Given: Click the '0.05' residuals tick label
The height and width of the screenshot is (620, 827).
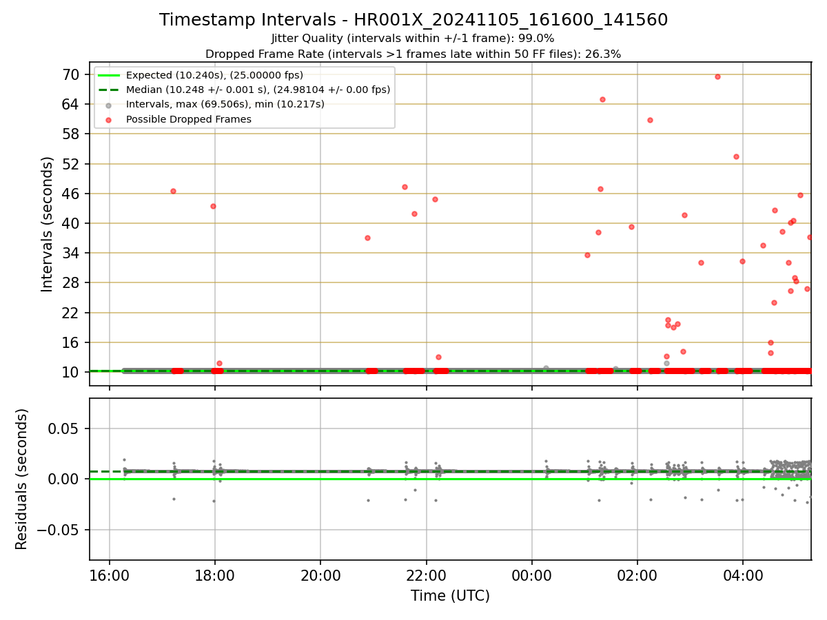Looking at the screenshot, I should (65, 428).
